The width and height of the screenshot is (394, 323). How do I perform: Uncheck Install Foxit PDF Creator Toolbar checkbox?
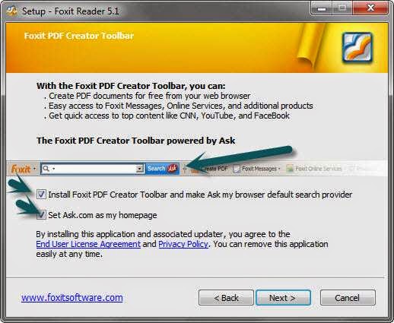tap(41, 195)
